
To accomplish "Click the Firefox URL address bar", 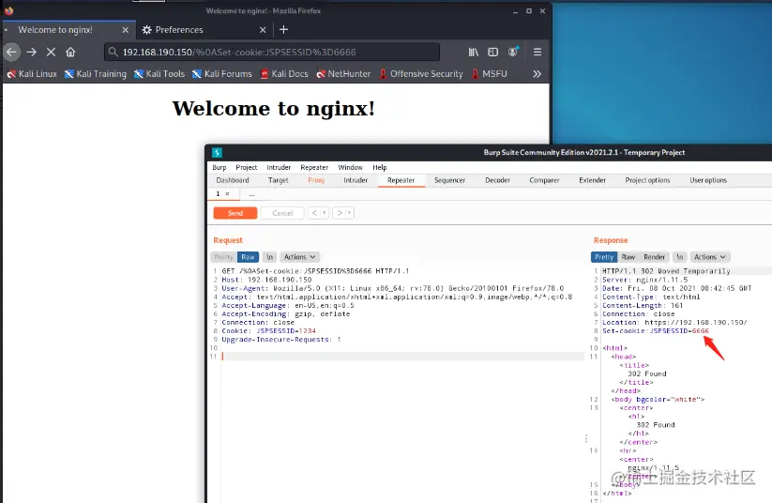I will 272,52.
